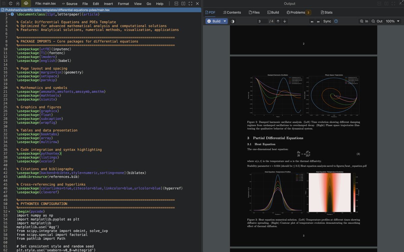
Task: Split the editor frame horizontally
Action: pos(176,3)
